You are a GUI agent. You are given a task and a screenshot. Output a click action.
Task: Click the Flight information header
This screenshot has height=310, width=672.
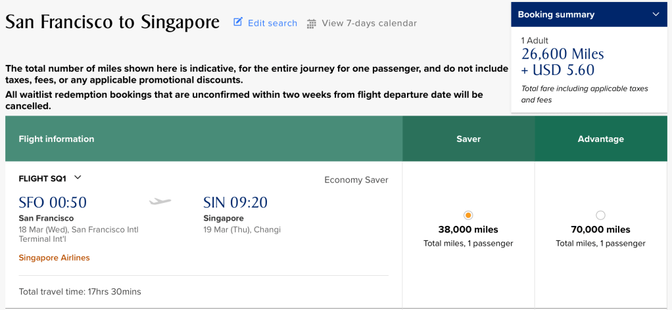[57, 139]
